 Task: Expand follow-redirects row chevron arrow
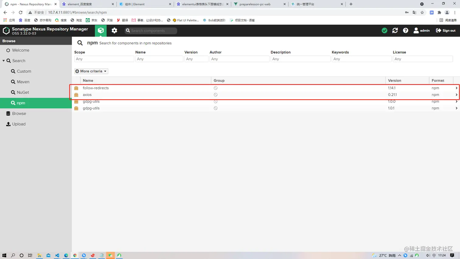(456, 88)
